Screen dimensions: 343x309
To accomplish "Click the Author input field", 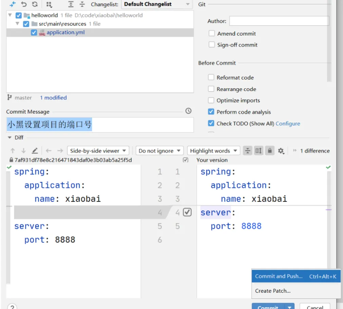I will [x=279, y=21].
